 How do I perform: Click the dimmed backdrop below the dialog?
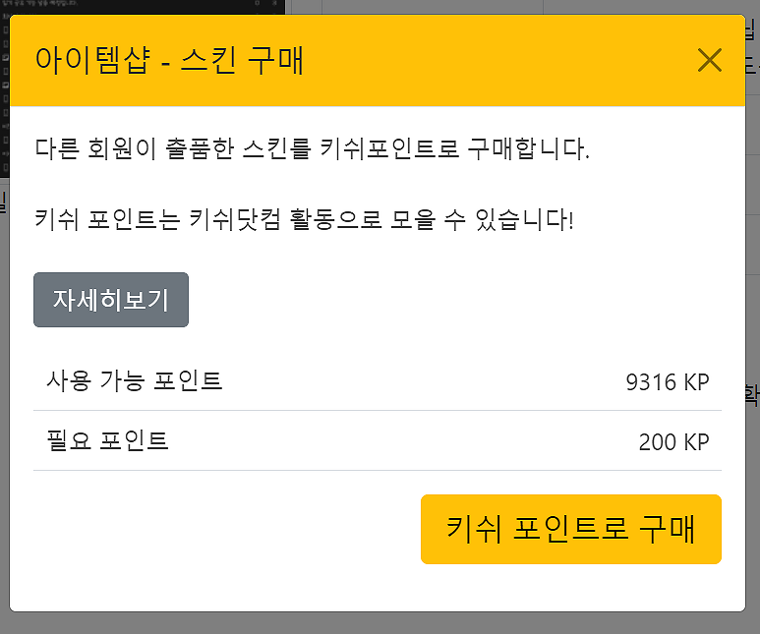point(380,623)
